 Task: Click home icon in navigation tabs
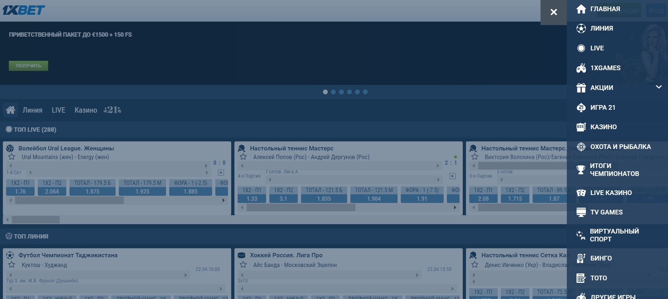(x=10, y=110)
